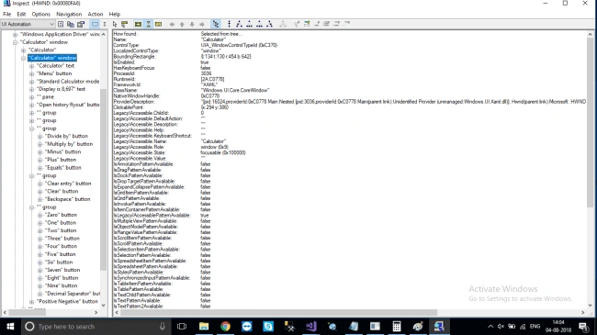The image size is (597, 335).
Task: Click the vertical dotted line navigation icon
Action: [229, 24]
